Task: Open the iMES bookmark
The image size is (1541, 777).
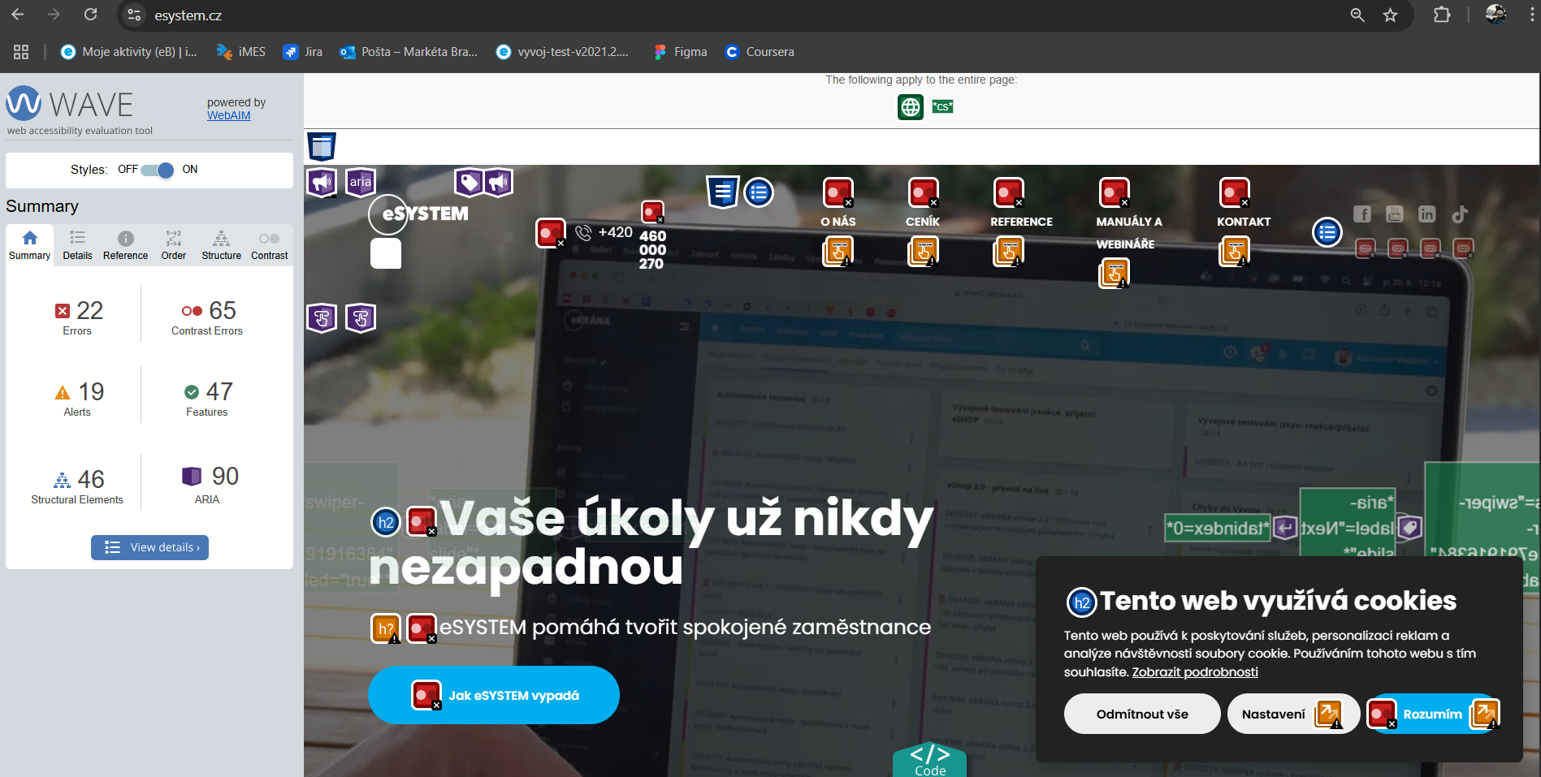Action: click(241, 52)
